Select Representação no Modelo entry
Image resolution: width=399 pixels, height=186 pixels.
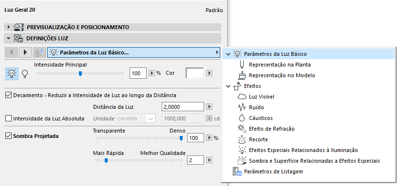click(282, 75)
